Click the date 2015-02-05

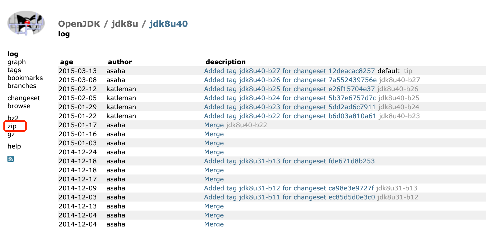click(x=78, y=98)
